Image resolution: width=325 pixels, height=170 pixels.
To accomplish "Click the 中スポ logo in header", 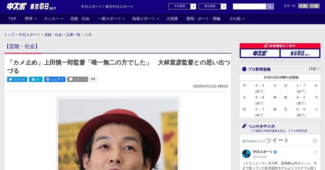I will pos(17,6).
